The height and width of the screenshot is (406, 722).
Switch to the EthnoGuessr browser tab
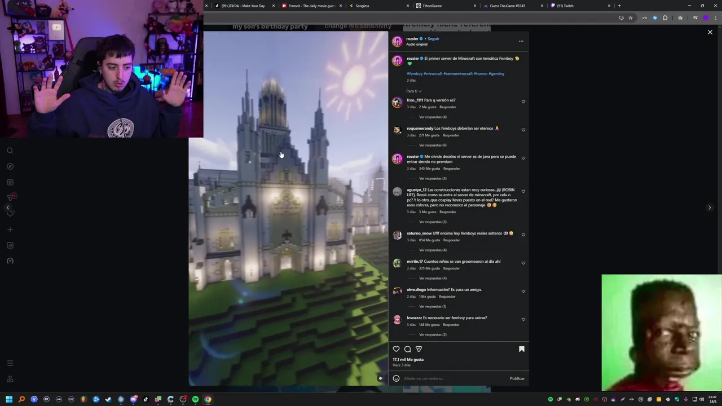pyautogui.click(x=446, y=6)
